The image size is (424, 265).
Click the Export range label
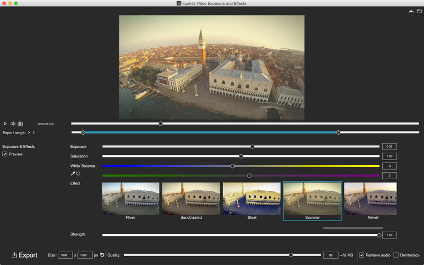(x=14, y=133)
